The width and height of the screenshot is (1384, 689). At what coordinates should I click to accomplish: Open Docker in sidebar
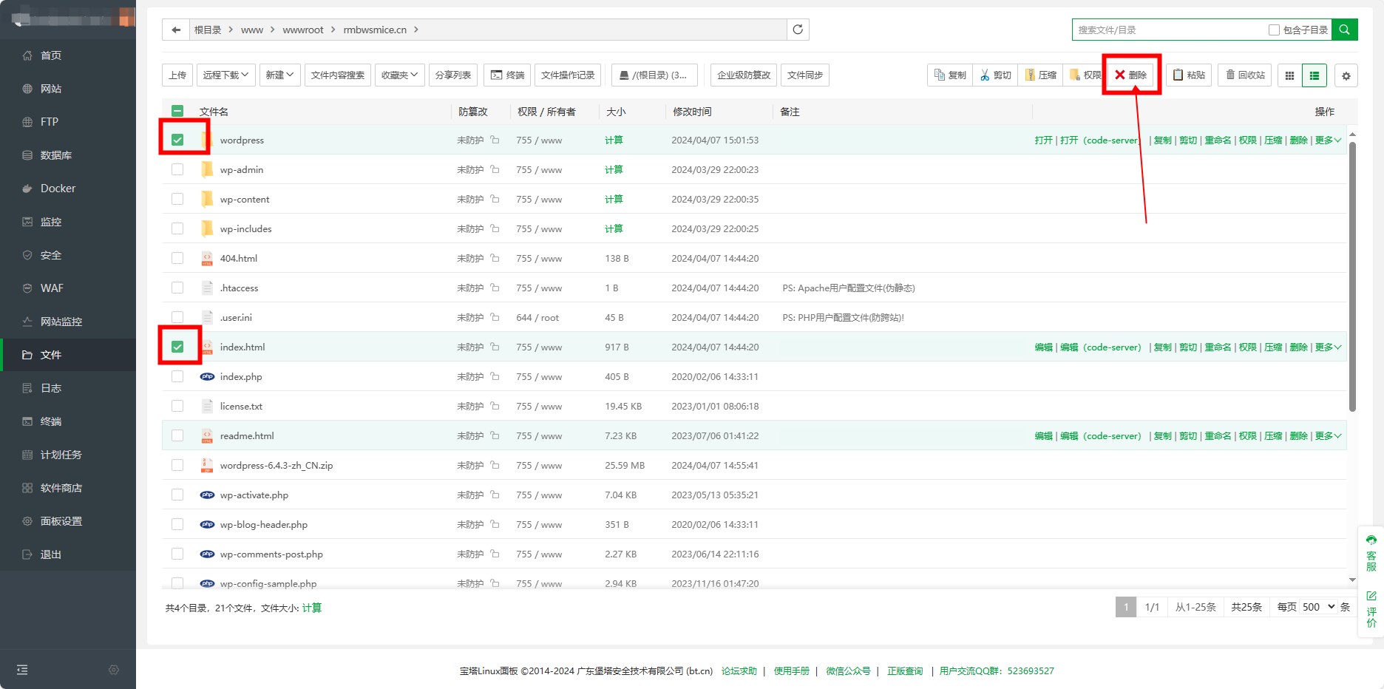68,189
